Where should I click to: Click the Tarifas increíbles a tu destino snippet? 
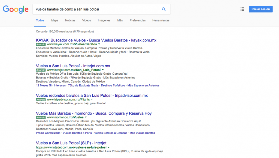click(71, 103)
